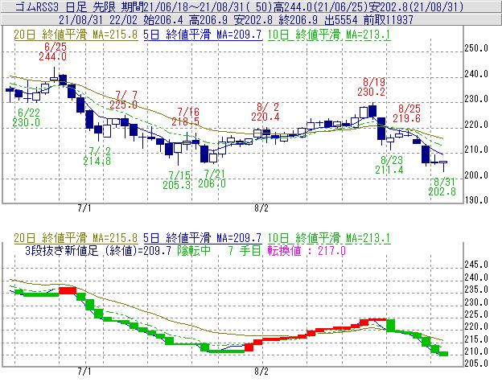Select top chart 5日 終値平滑 MA=209.7 legend
The width and height of the screenshot is (502, 382).
[x=203, y=35]
